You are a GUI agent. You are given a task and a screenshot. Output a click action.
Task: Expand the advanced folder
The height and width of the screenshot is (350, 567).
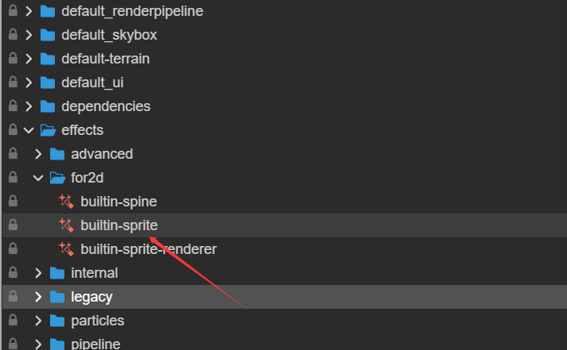38,154
